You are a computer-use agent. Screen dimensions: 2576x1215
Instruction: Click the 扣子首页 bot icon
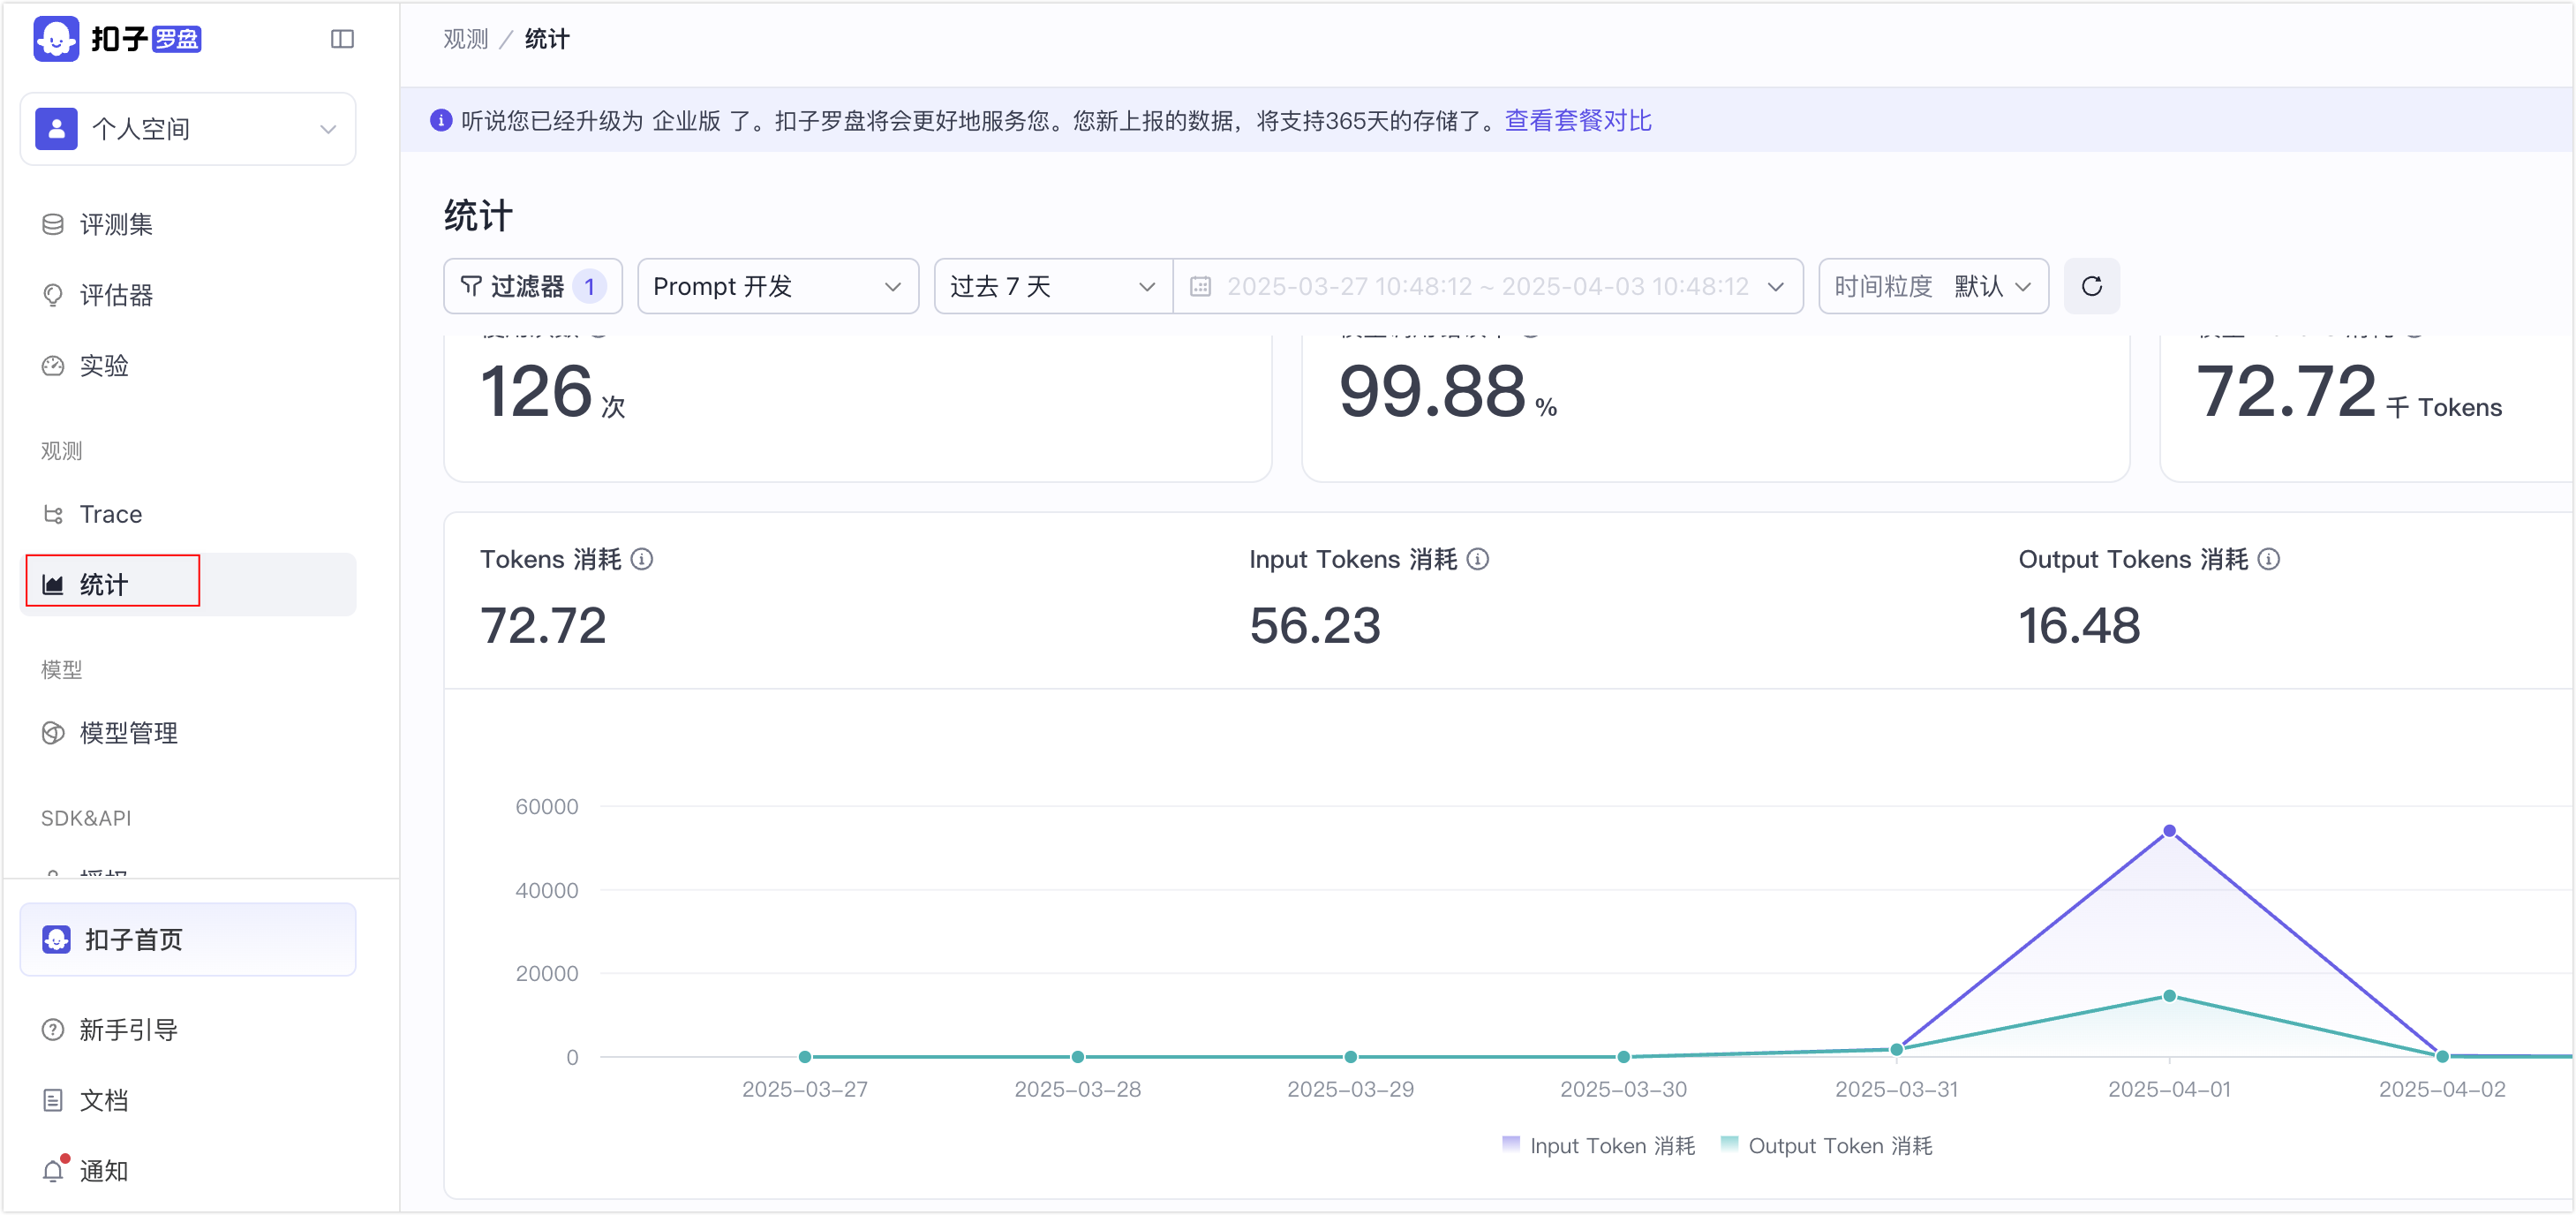(x=56, y=939)
